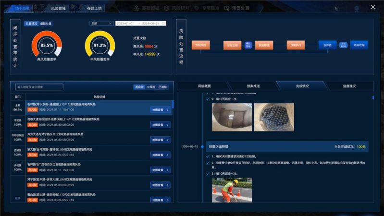Click the 后评估 node in process flow
384x216 pixels.
click(x=327, y=45)
